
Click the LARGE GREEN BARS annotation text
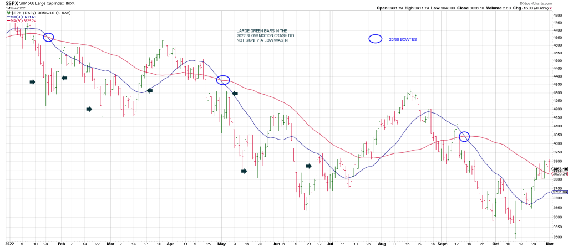point(260,35)
